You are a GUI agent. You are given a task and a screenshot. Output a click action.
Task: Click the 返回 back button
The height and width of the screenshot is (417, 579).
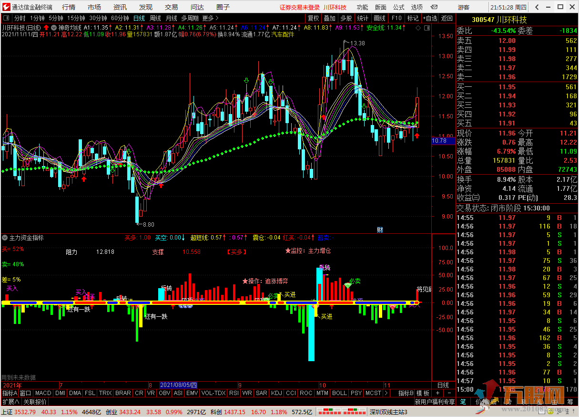[447, 18]
